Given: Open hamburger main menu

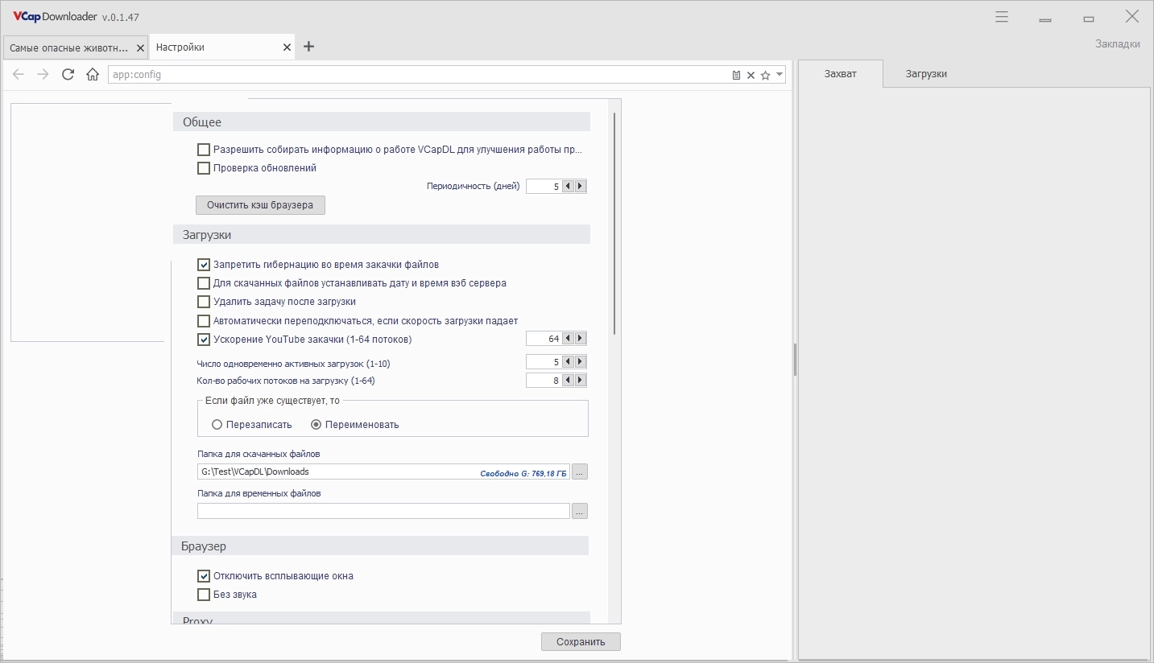Looking at the screenshot, I should [1002, 17].
